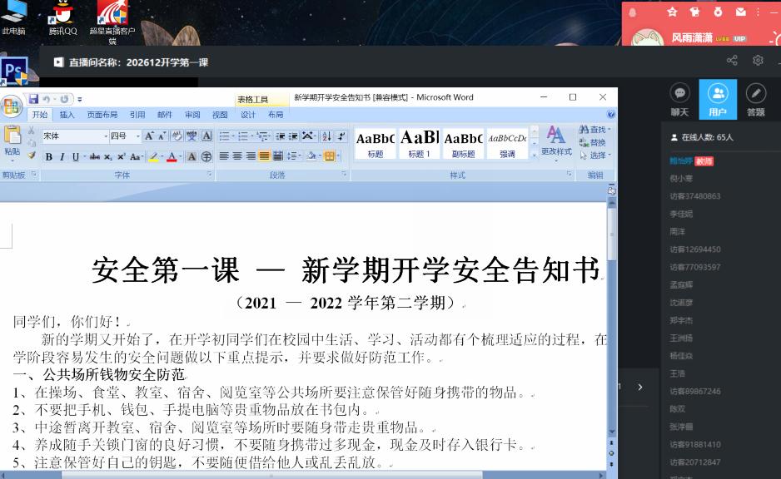Open the 四号 font size dropdown

click(137, 136)
